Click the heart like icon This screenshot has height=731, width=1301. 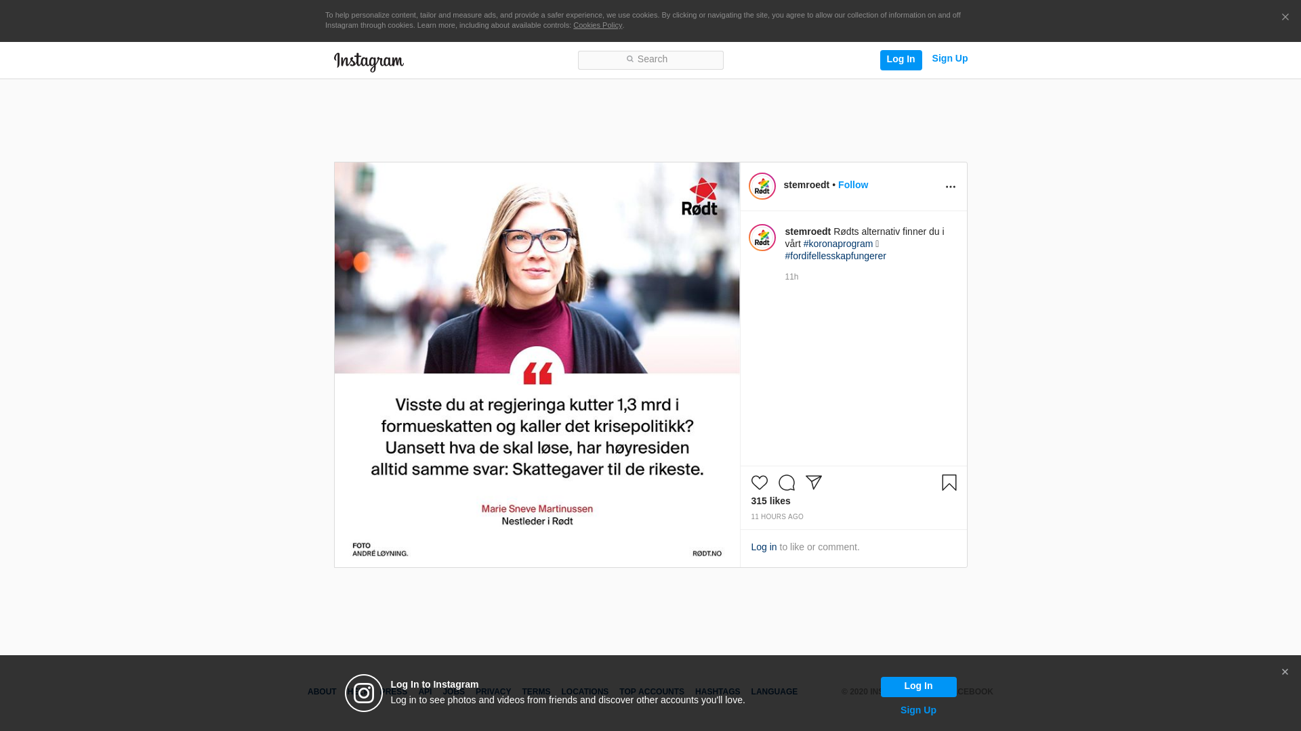click(759, 483)
